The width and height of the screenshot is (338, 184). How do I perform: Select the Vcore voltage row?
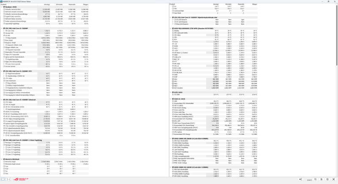click(214, 42)
